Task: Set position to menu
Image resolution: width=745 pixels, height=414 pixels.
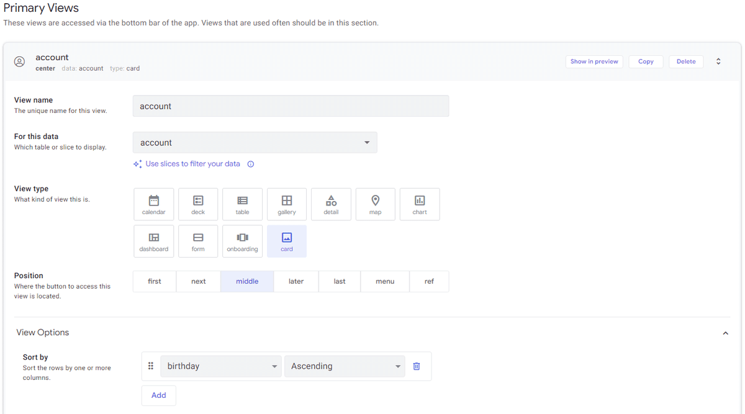Action: pyautogui.click(x=385, y=281)
